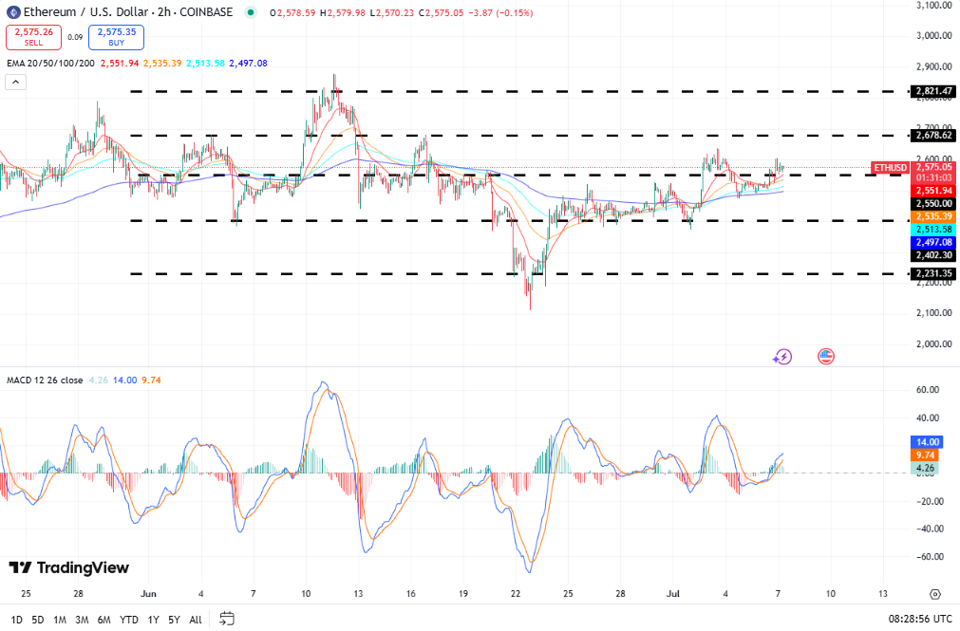Click the EMA 20/50/100/200 indicator legend

point(51,63)
